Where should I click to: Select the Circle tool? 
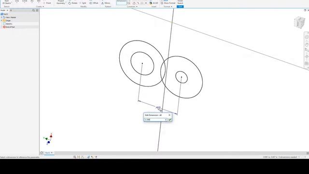pyautogui.click(x=25, y=1)
